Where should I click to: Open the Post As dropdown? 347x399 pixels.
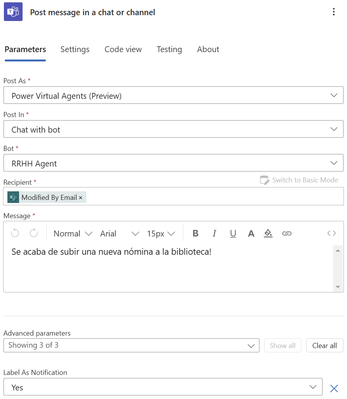(335, 95)
